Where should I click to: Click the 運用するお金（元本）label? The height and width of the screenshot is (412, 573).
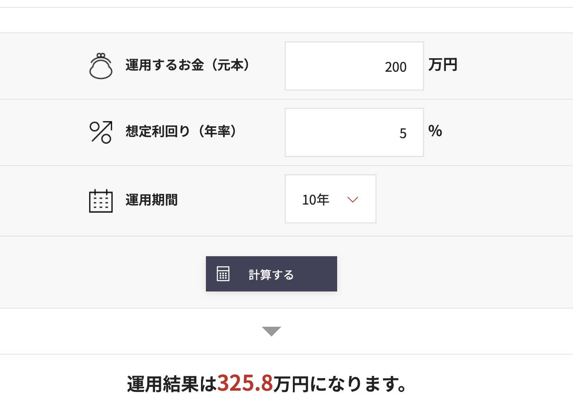click(x=187, y=65)
